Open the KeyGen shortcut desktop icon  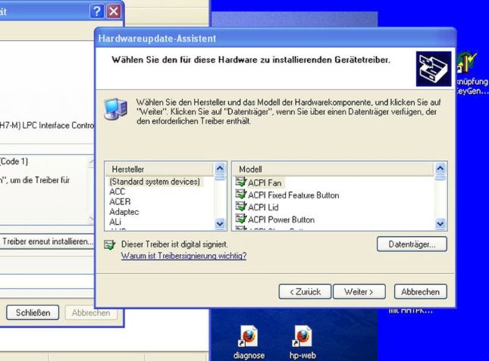(471, 73)
